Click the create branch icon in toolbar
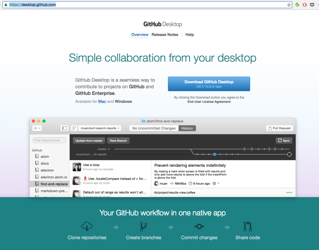The width and height of the screenshot is (319, 250). [x=74, y=128]
